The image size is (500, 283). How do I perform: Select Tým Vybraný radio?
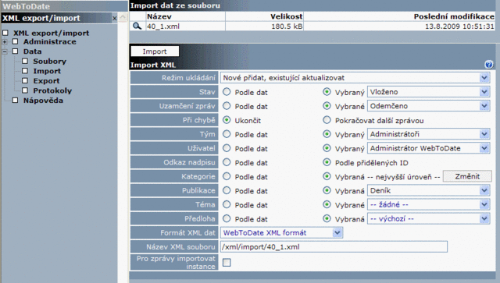pos(327,134)
